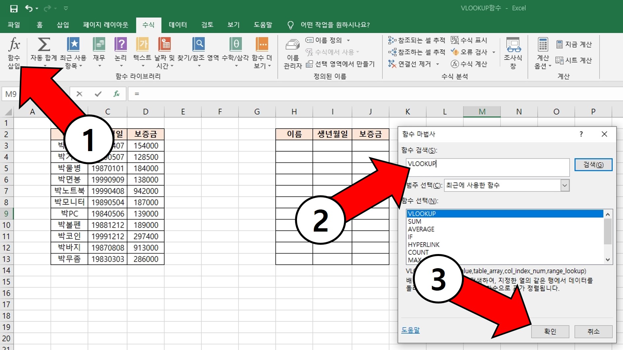Click Trace Precedents
The image size is (623, 350).
pos(416,40)
